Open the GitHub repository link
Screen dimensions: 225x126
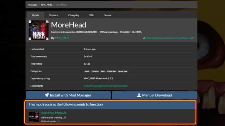[170, 38]
